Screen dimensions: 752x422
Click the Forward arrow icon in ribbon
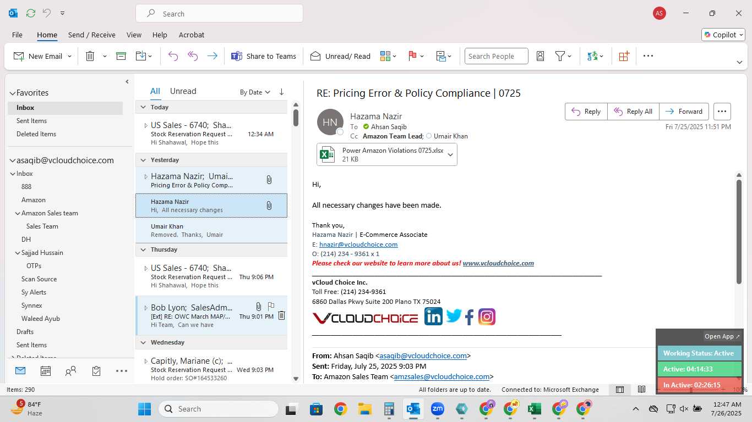pos(212,56)
